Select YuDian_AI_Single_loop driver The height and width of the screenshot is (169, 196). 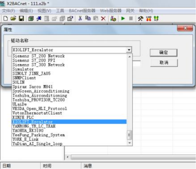[69, 143]
